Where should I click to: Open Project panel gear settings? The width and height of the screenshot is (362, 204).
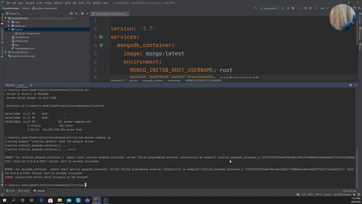83,14
